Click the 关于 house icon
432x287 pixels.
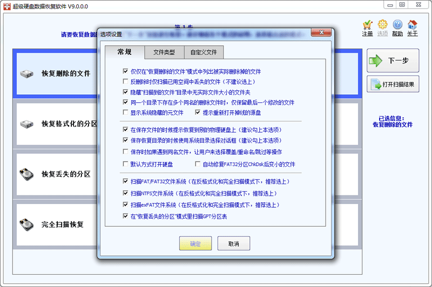412,25
